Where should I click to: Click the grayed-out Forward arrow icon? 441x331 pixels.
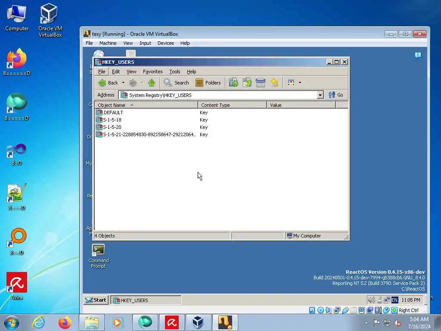(133, 83)
